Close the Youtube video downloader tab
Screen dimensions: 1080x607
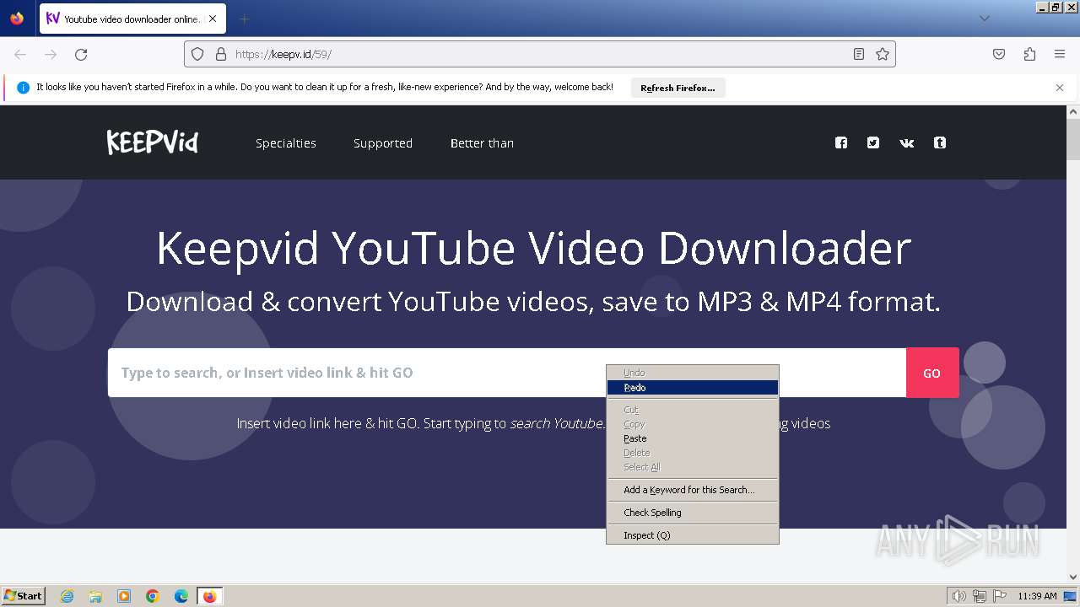pyautogui.click(x=213, y=19)
